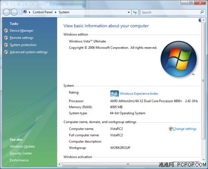Screen dimensions: 208x169
Task: Open Advanced system settings link
Action: (x=29, y=52)
